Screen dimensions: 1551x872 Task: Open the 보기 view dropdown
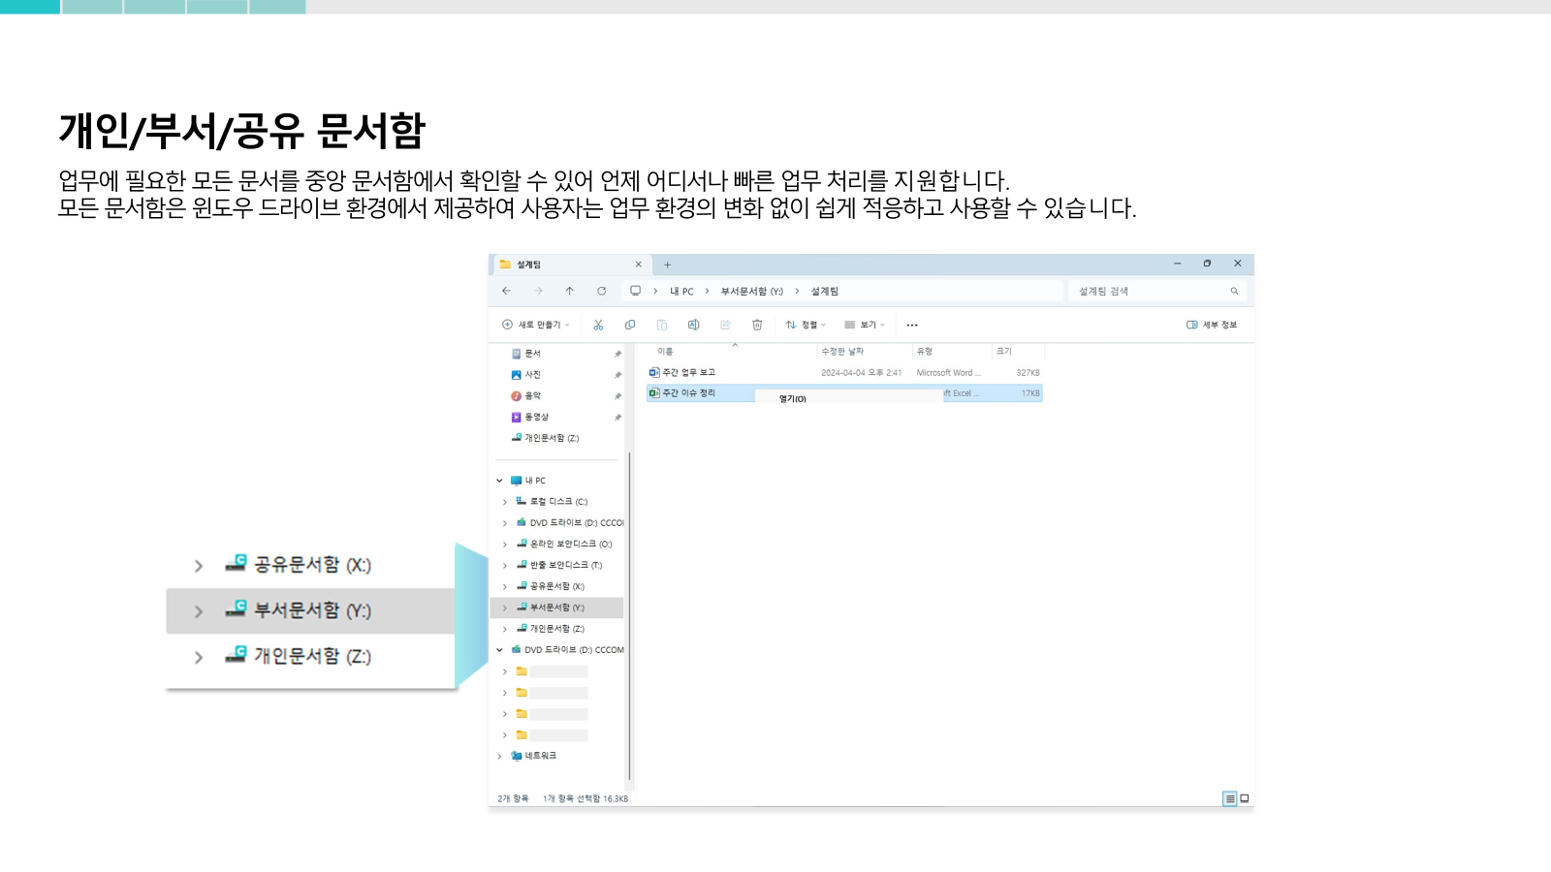(x=865, y=325)
